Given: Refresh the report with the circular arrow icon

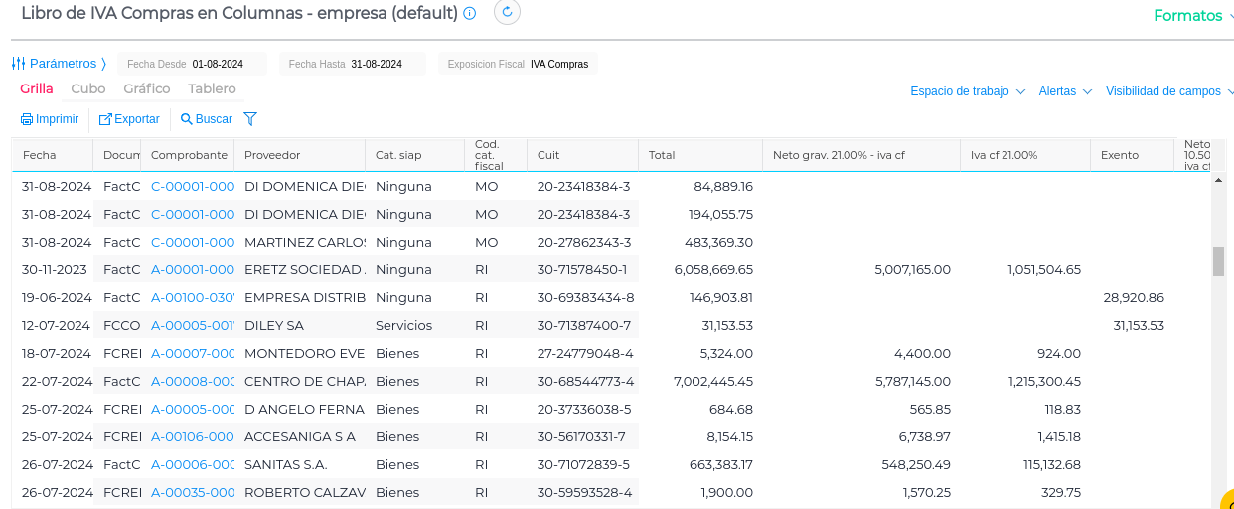Looking at the screenshot, I should click(x=507, y=12).
